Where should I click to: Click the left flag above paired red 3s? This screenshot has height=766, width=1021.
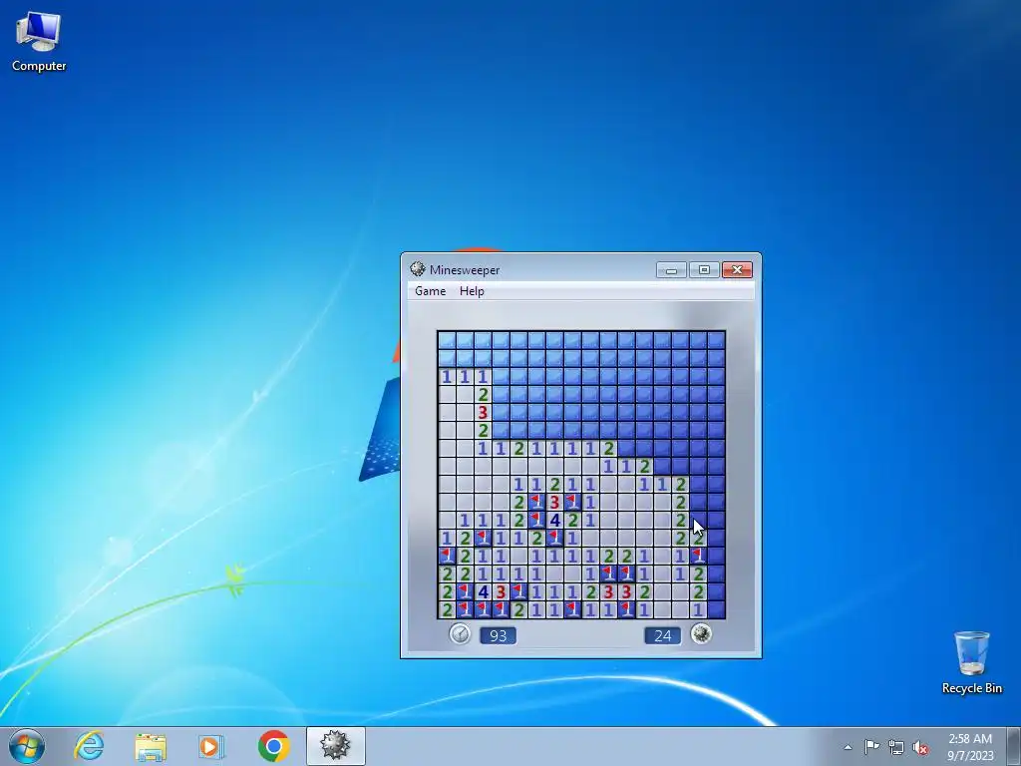point(608,574)
